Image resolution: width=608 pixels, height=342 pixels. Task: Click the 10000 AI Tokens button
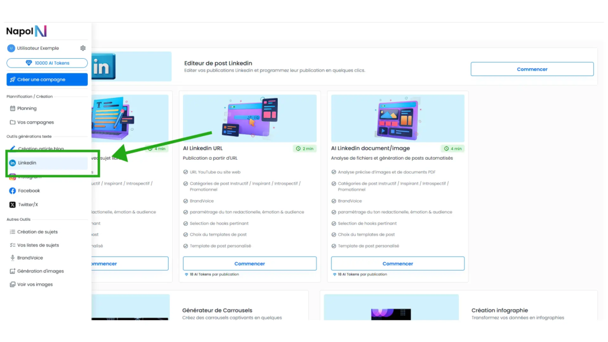point(47,63)
